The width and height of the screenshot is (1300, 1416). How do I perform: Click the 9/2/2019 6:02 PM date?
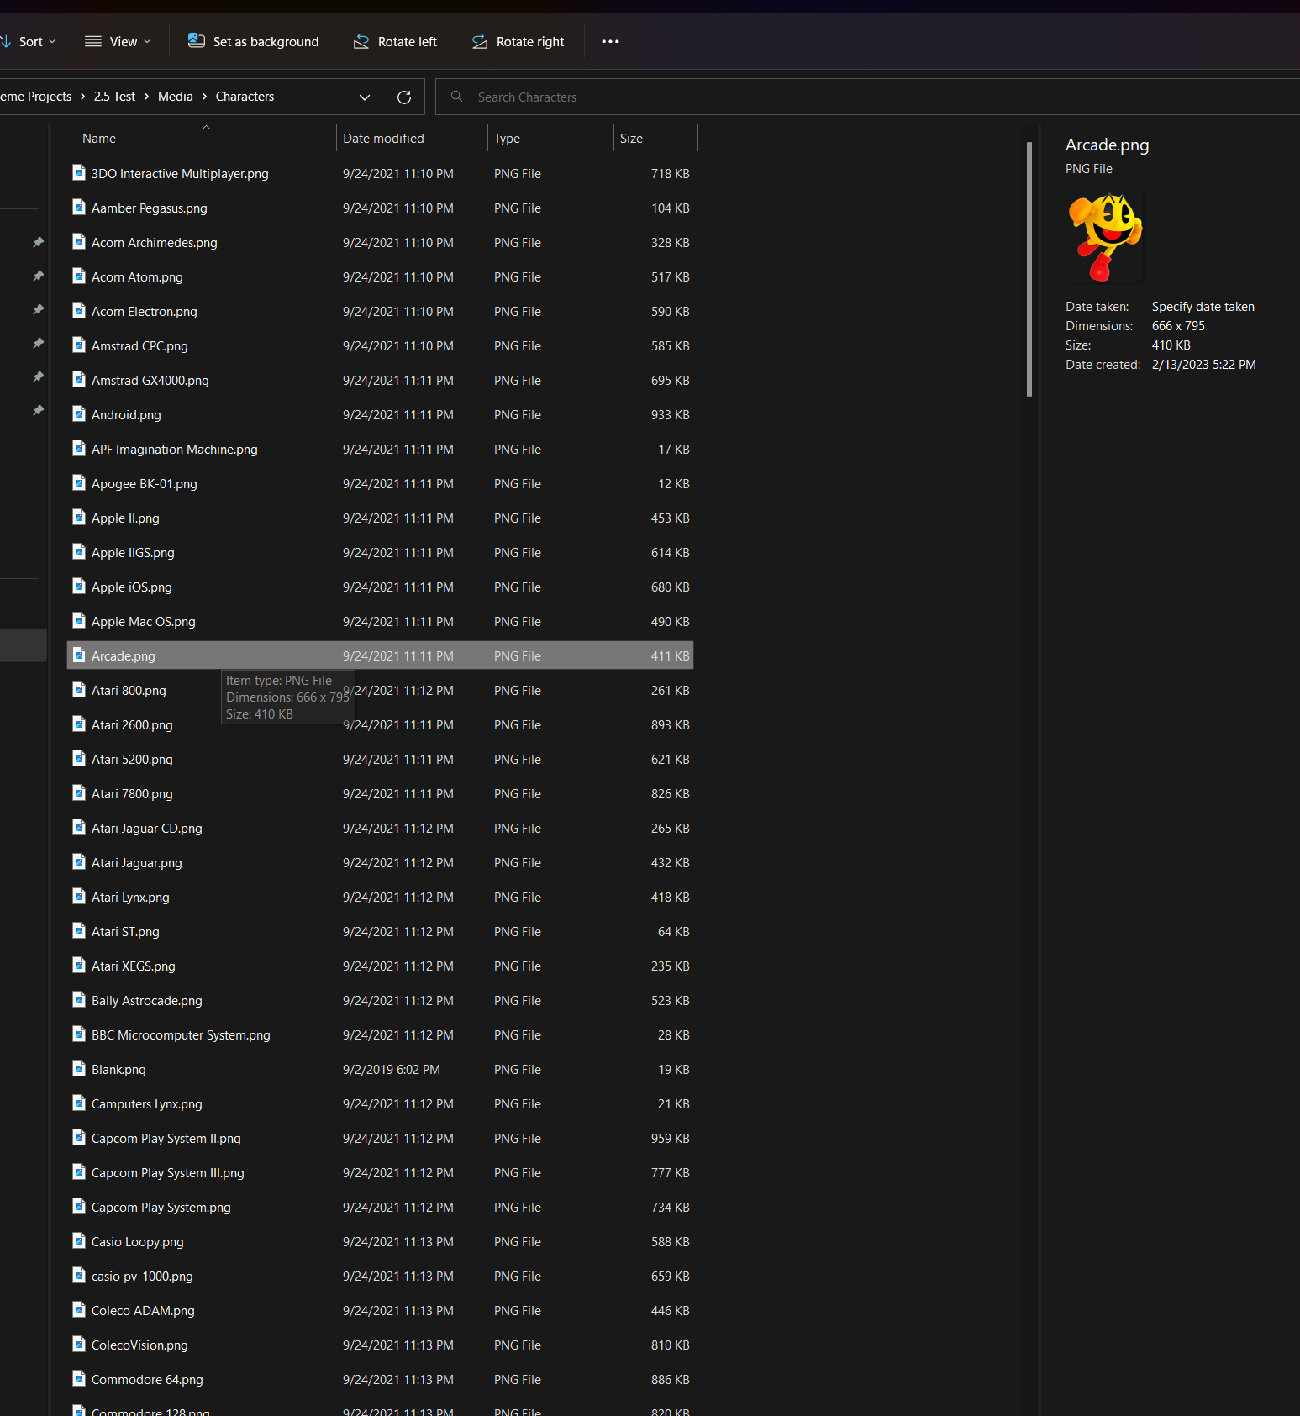pyautogui.click(x=391, y=1070)
